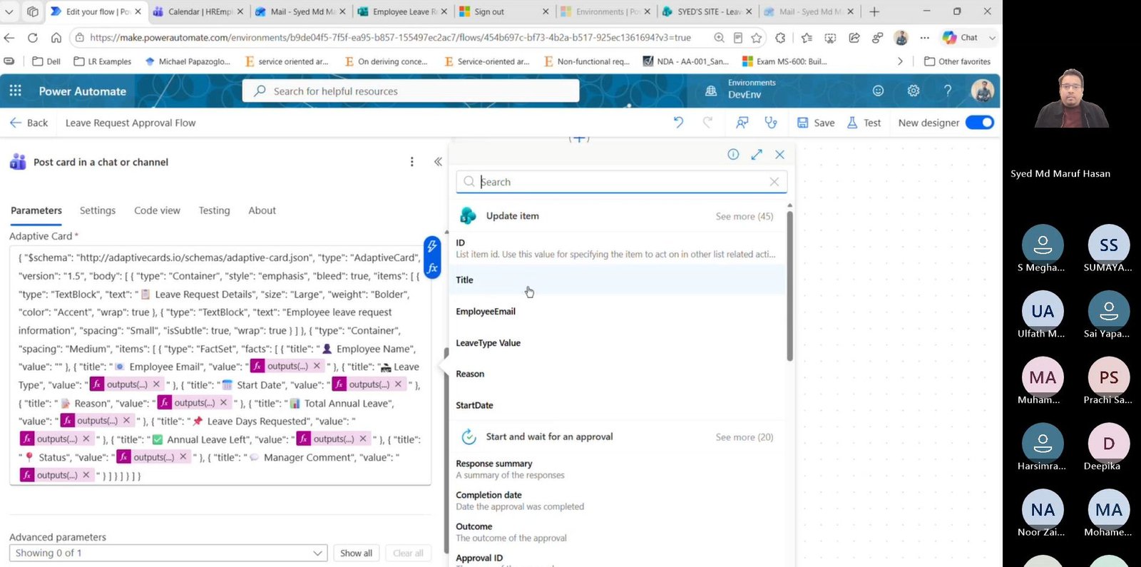Open the Environments picker icon
This screenshot has height=567, width=1141.
[711, 91]
